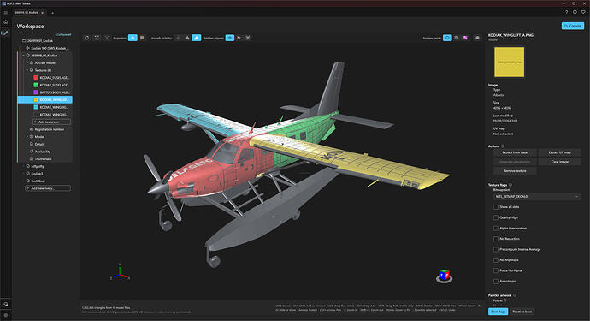This screenshot has height=321, width=590.
Task: Enable the Force No Alpha checkbox
Action: coord(496,270)
